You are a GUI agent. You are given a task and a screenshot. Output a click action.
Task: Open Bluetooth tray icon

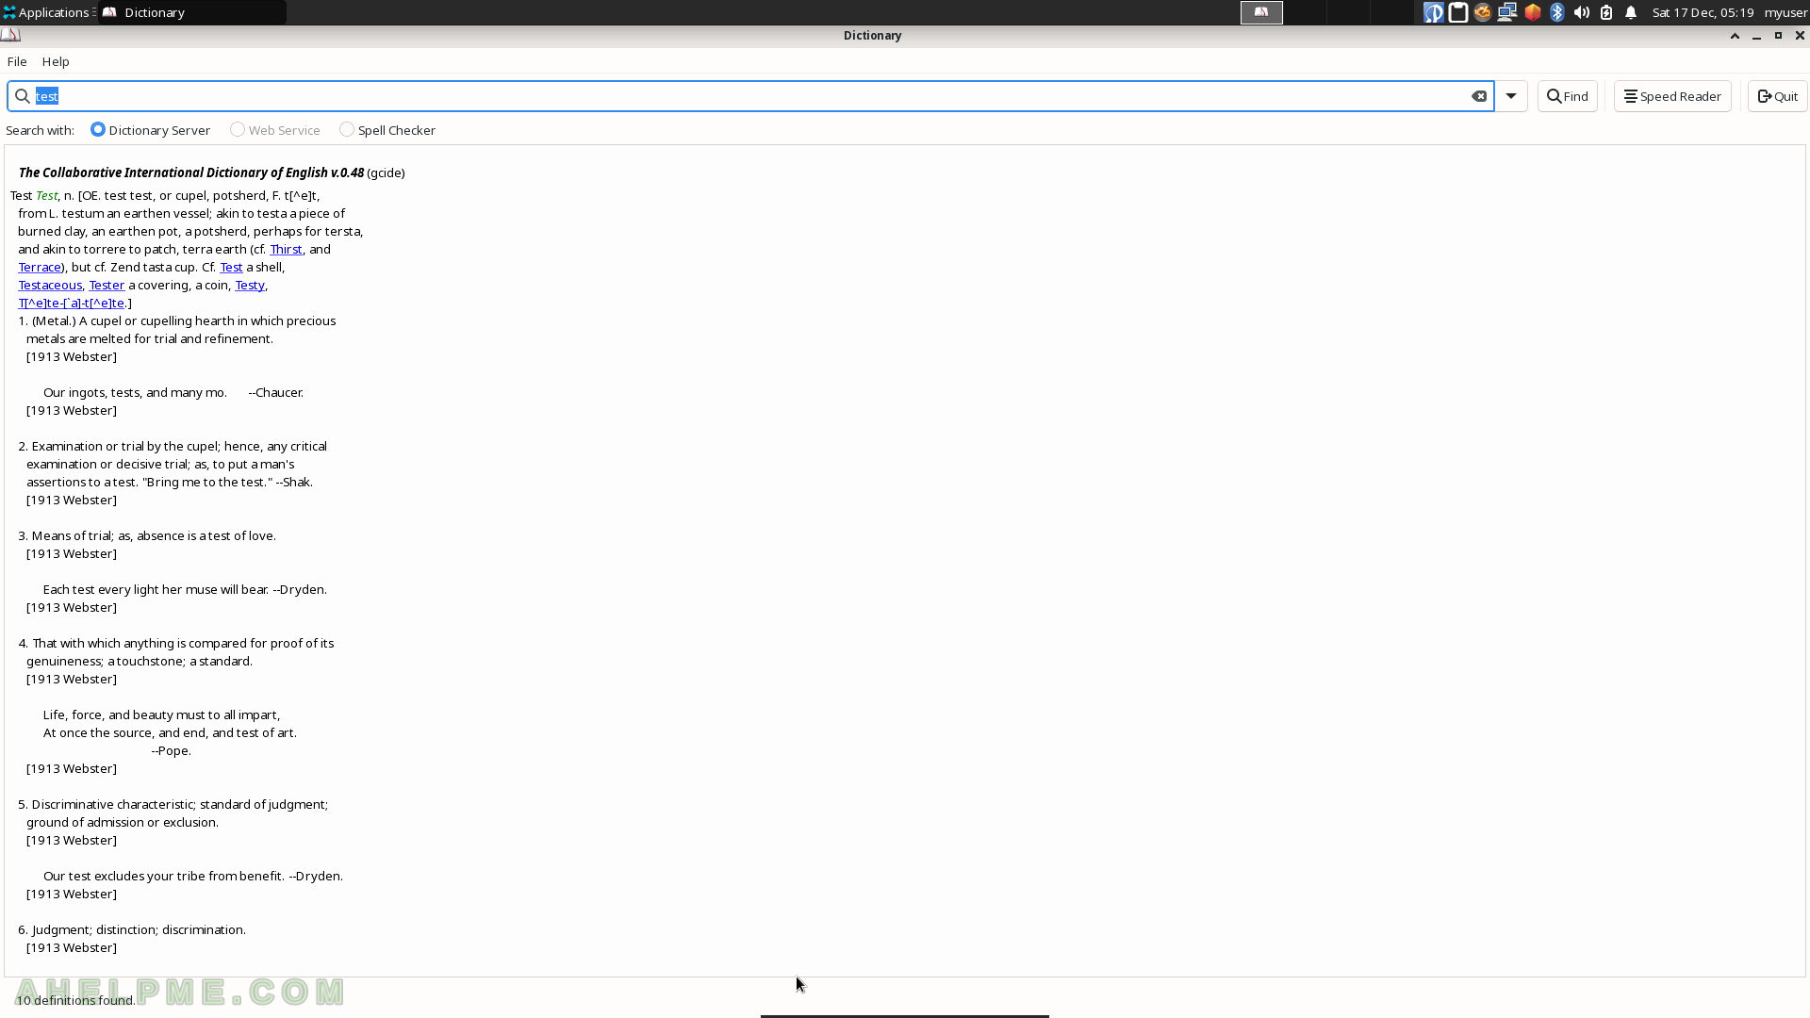coord(1557,12)
